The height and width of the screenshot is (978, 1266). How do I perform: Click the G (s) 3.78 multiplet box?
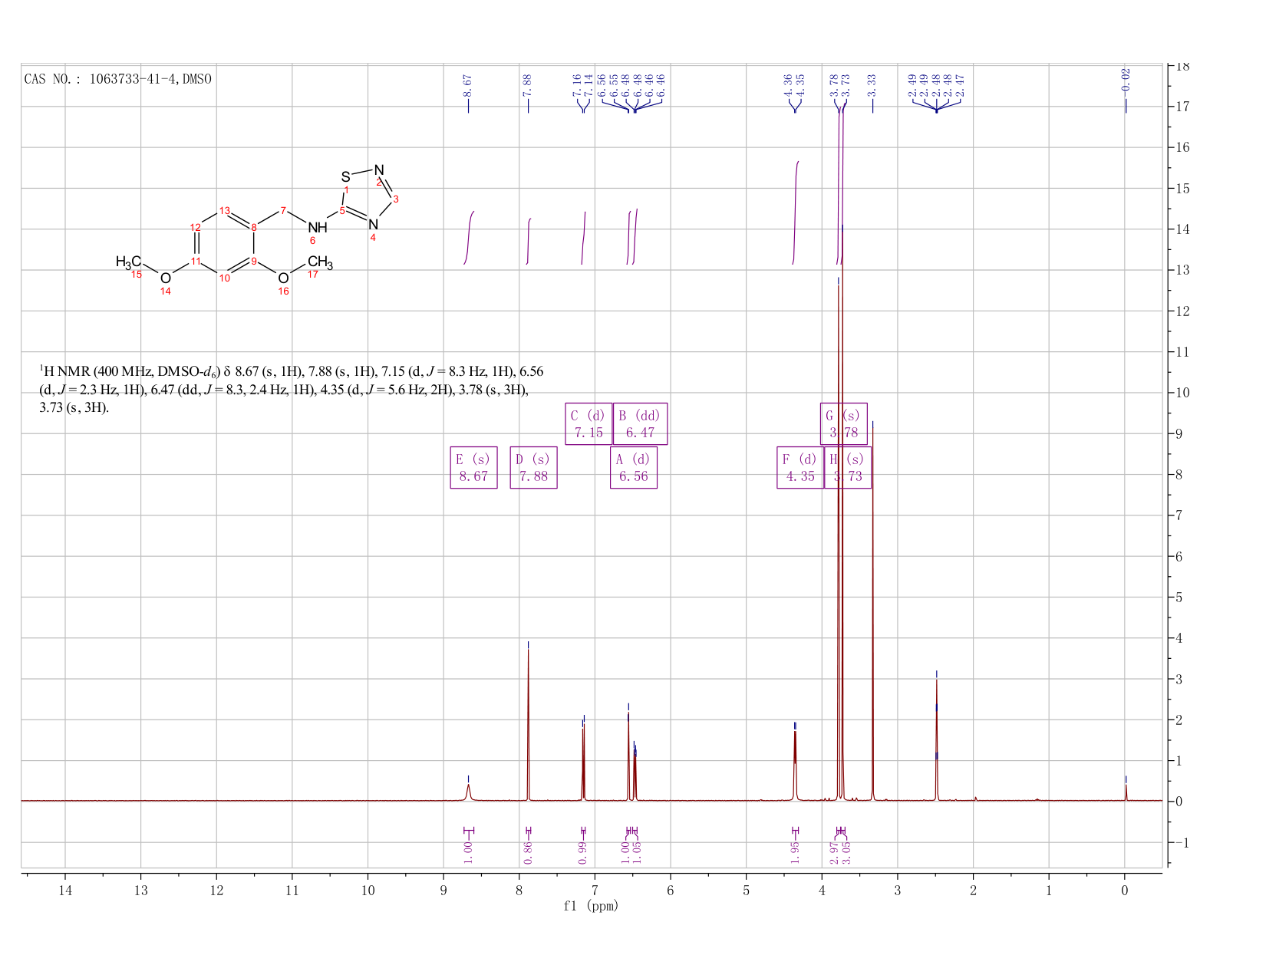(x=843, y=424)
